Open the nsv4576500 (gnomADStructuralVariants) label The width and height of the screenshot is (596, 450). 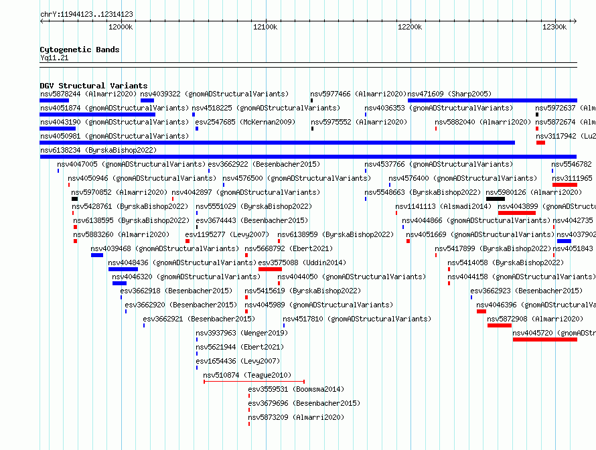pyautogui.click(x=297, y=178)
